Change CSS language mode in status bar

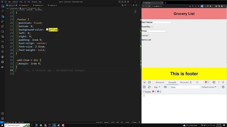pos(122,122)
